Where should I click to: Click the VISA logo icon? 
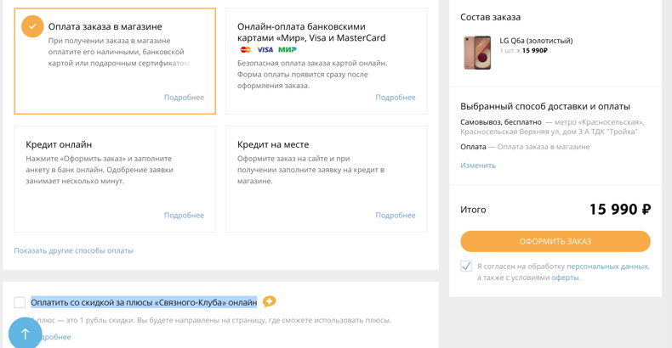point(265,49)
